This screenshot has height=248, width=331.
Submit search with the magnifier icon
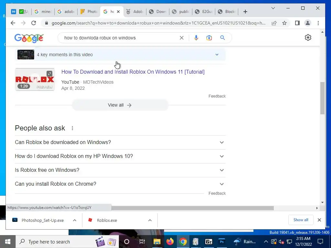pyautogui.click(x=222, y=38)
